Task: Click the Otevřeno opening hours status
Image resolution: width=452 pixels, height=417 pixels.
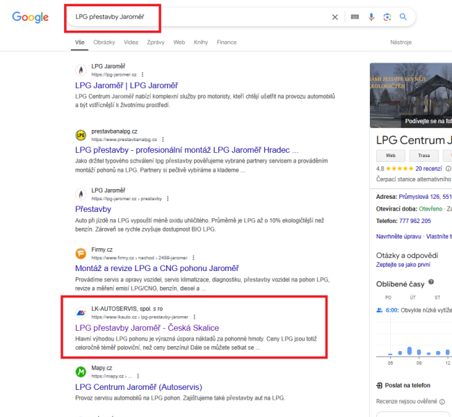Action: coord(430,209)
